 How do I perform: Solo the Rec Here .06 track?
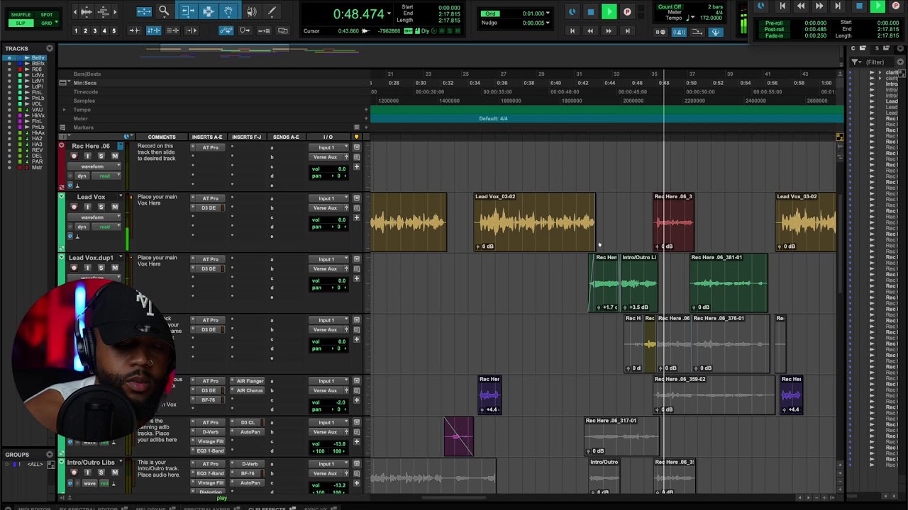pos(101,156)
